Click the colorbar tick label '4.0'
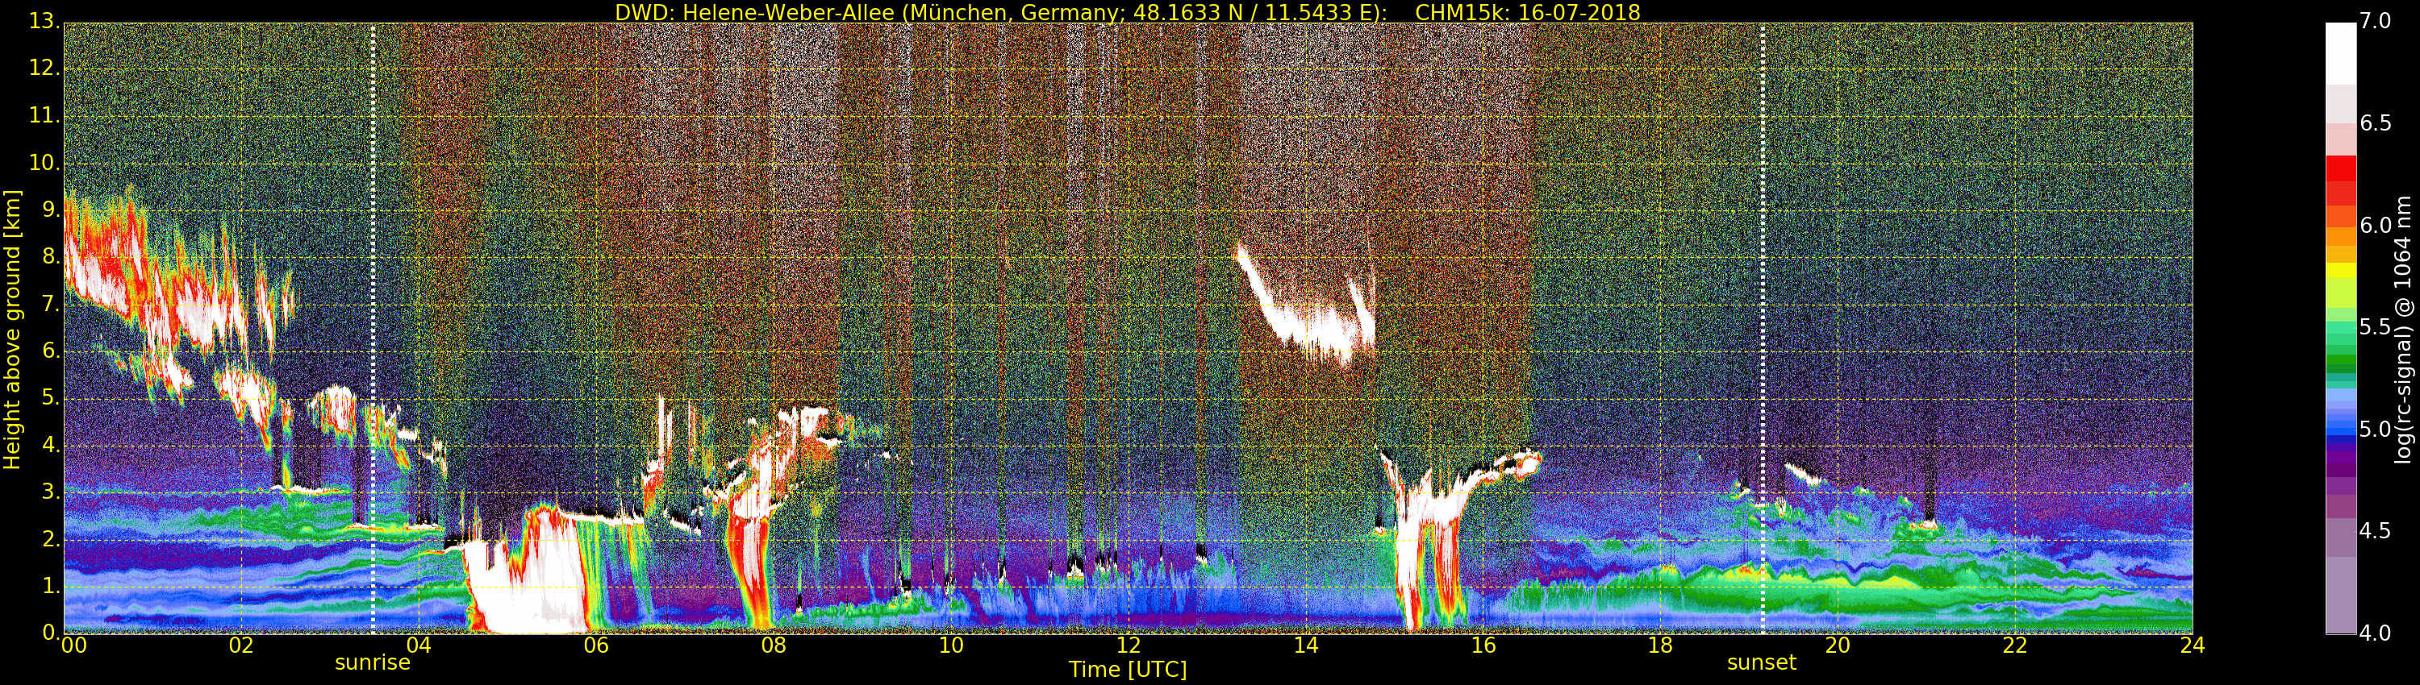The image size is (2420, 685). tap(2376, 633)
